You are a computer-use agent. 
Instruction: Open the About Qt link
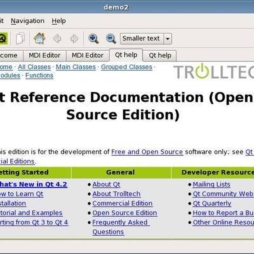(x=106, y=184)
